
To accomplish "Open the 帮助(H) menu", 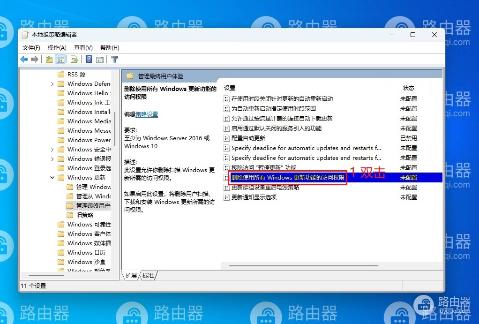I will 110,48.
